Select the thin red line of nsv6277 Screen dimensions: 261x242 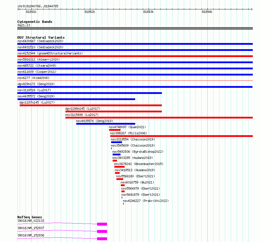[135, 81]
